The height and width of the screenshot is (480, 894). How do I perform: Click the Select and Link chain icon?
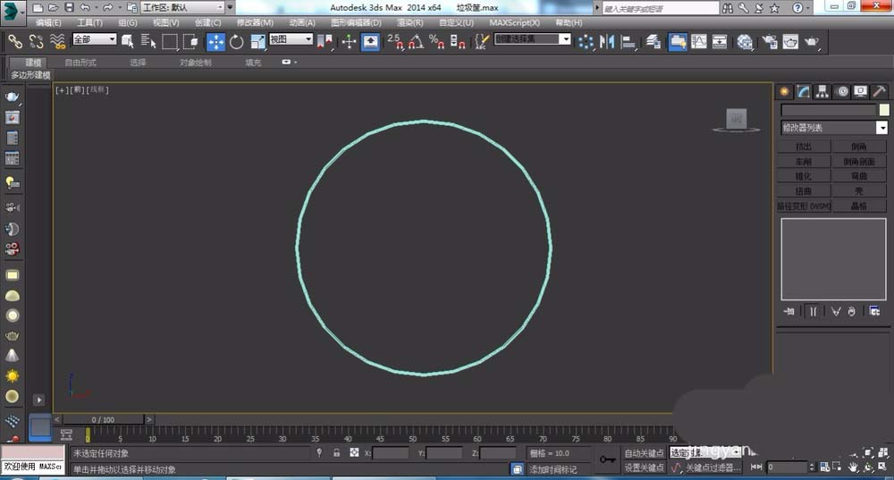[x=14, y=41]
